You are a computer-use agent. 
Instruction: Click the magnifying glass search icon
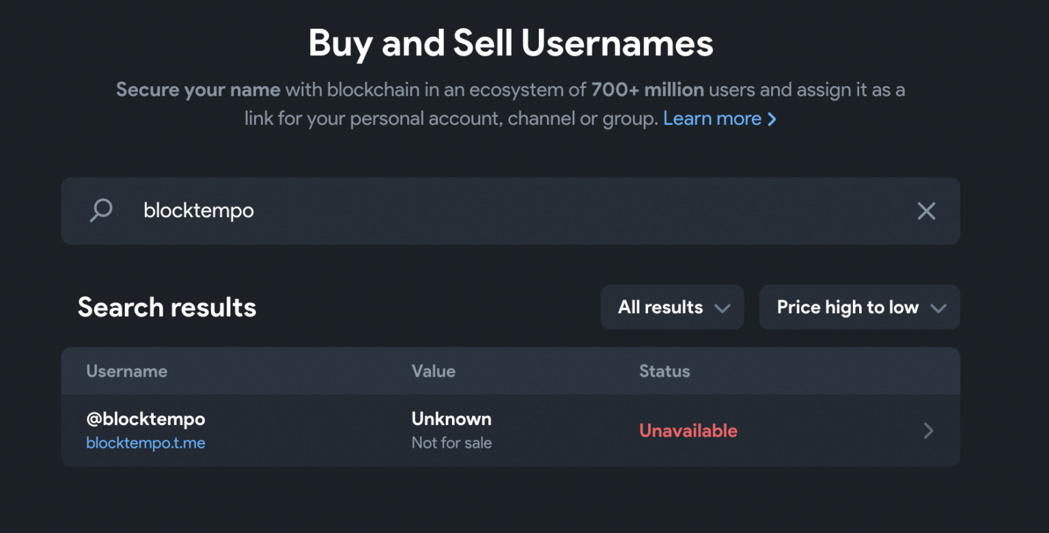100,211
